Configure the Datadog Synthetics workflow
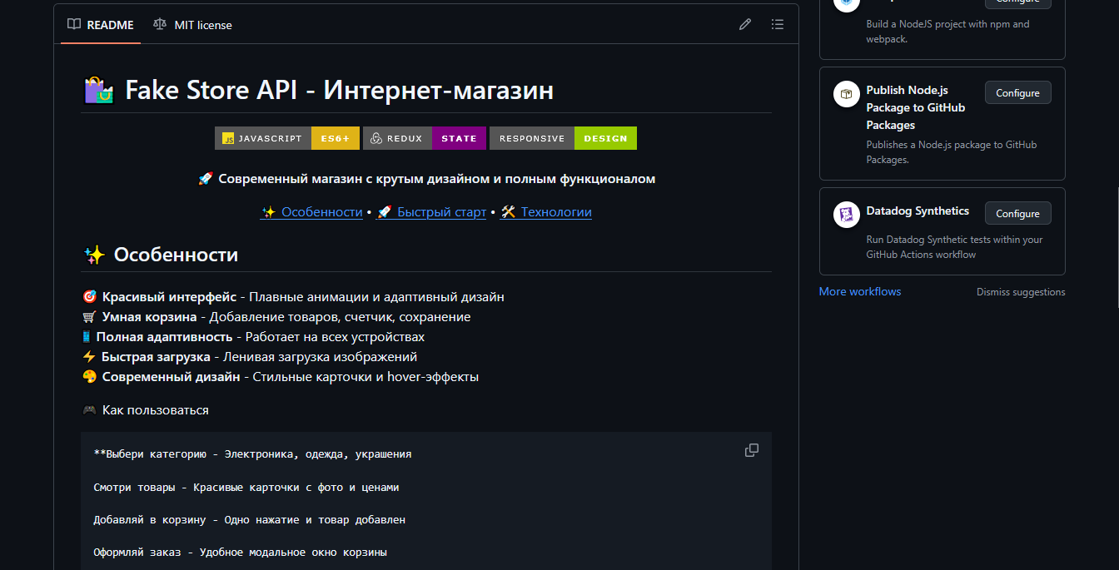 pyautogui.click(x=1017, y=213)
